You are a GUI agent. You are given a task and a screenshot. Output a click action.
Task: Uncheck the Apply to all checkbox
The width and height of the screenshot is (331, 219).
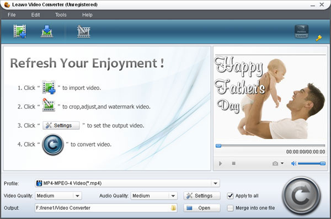click(x=230, y=196)
